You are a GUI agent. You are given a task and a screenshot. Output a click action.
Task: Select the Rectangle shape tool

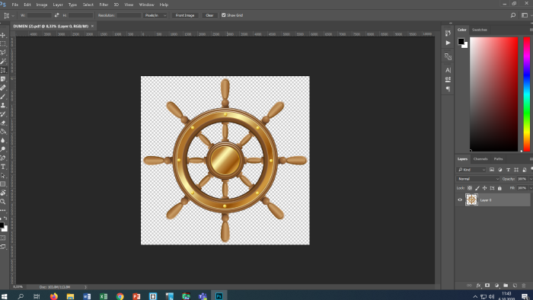3,184
